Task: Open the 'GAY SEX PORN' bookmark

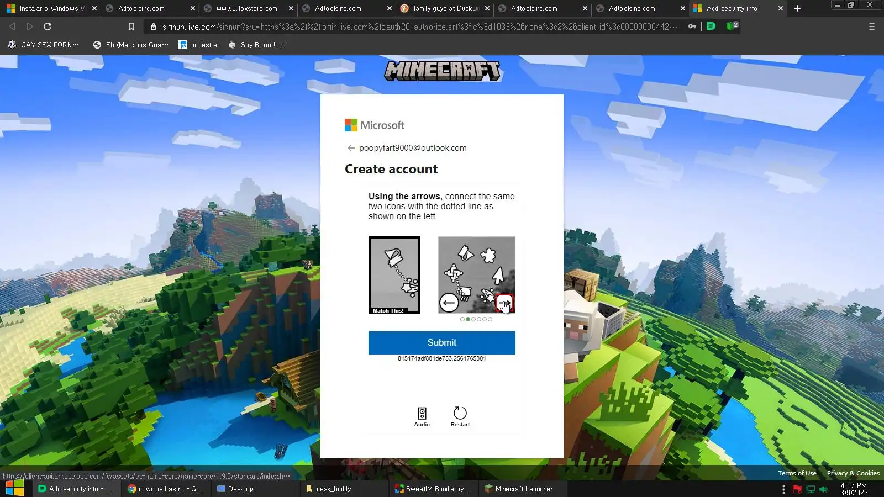Action: pos(44,45)
